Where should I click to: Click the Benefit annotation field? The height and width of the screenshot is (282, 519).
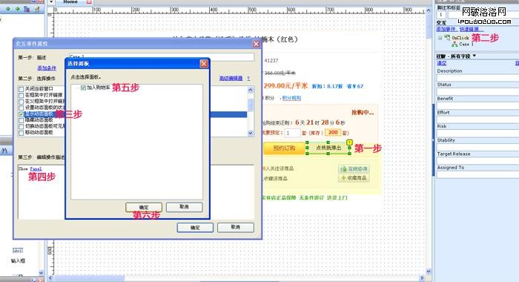(478, 105)
